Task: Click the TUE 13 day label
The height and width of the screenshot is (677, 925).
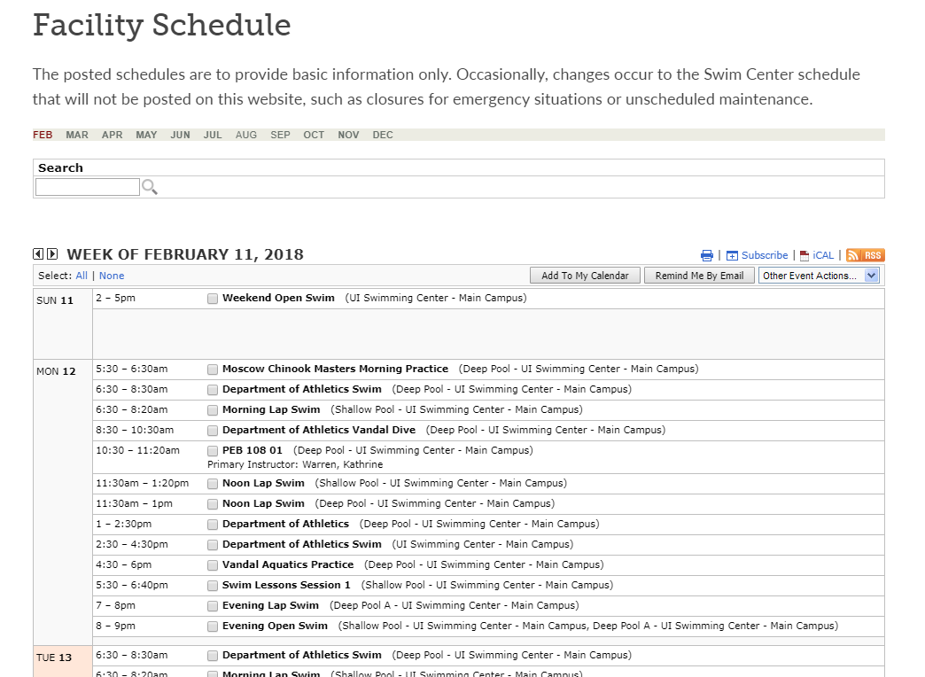Action: tap(54, 658)
